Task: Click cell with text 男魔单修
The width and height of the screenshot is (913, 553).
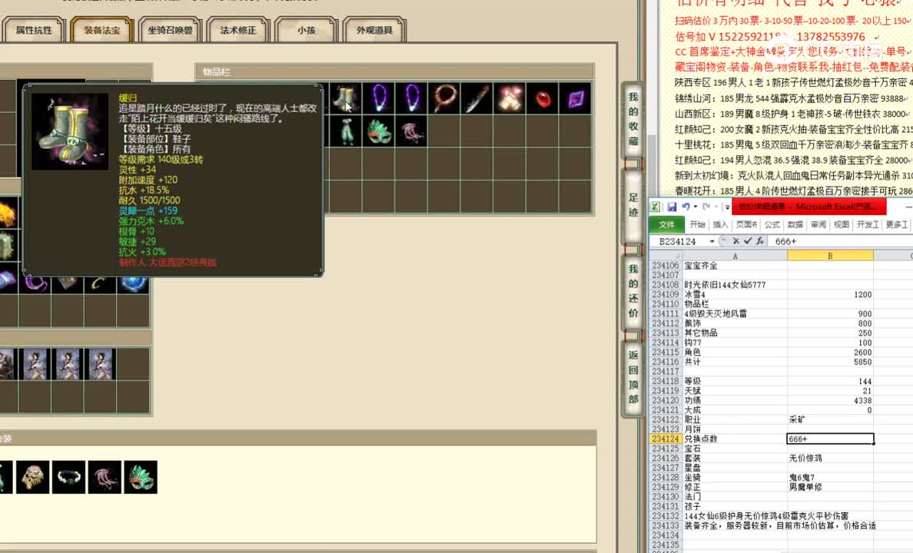Action: (830, 487)
